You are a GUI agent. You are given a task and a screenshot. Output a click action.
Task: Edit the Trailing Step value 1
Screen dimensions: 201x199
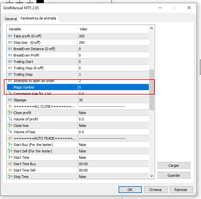[x=113, y=74]
